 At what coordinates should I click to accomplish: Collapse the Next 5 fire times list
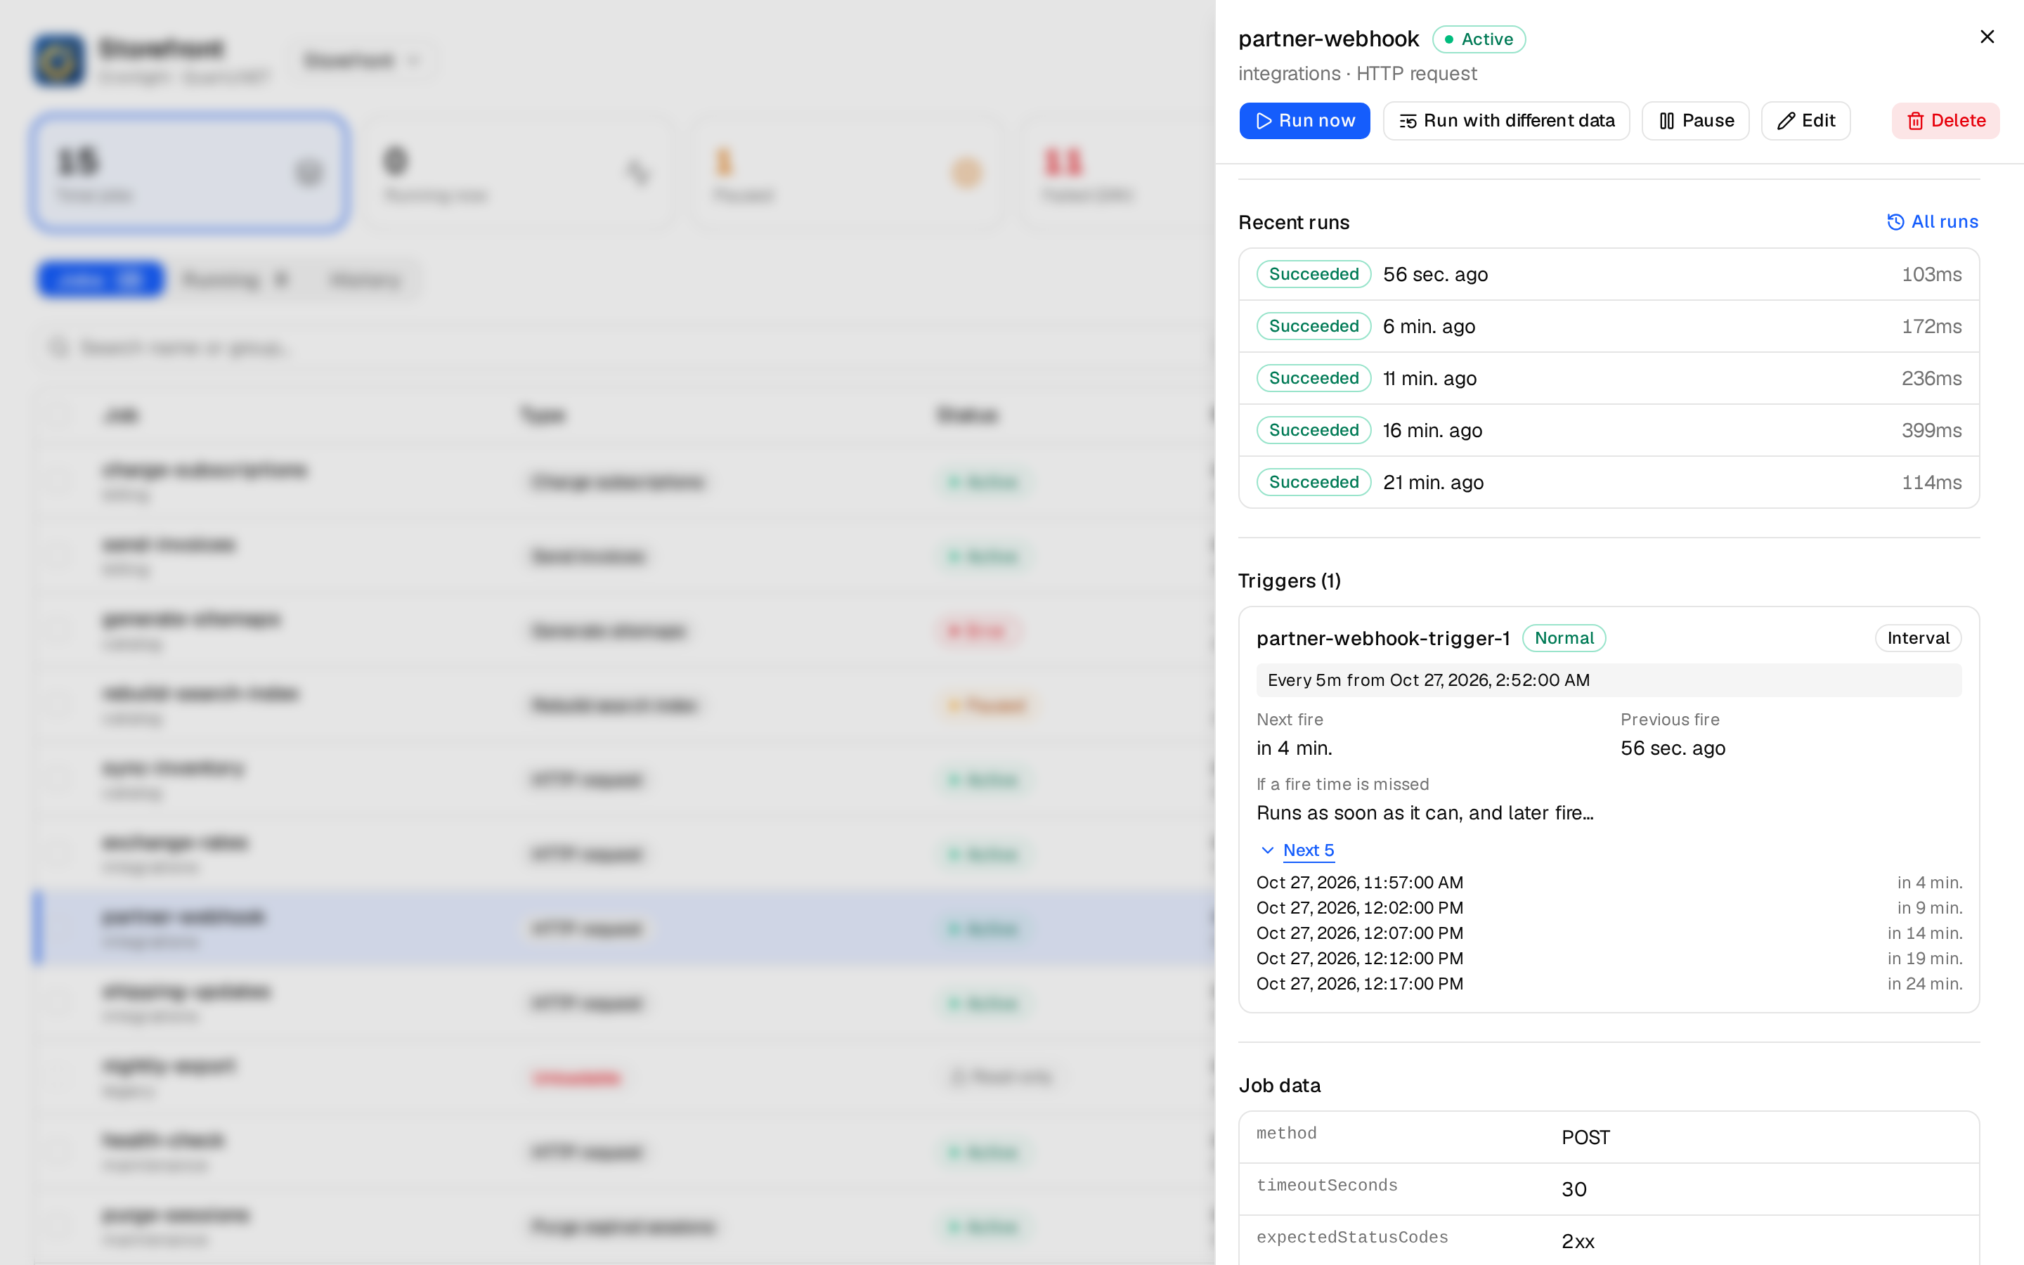1297,850
